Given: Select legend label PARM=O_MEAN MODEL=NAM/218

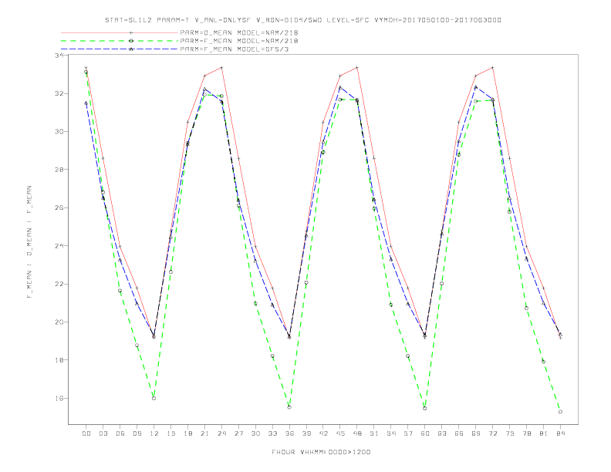Looking at the screenshot, I should click(239, 32).
